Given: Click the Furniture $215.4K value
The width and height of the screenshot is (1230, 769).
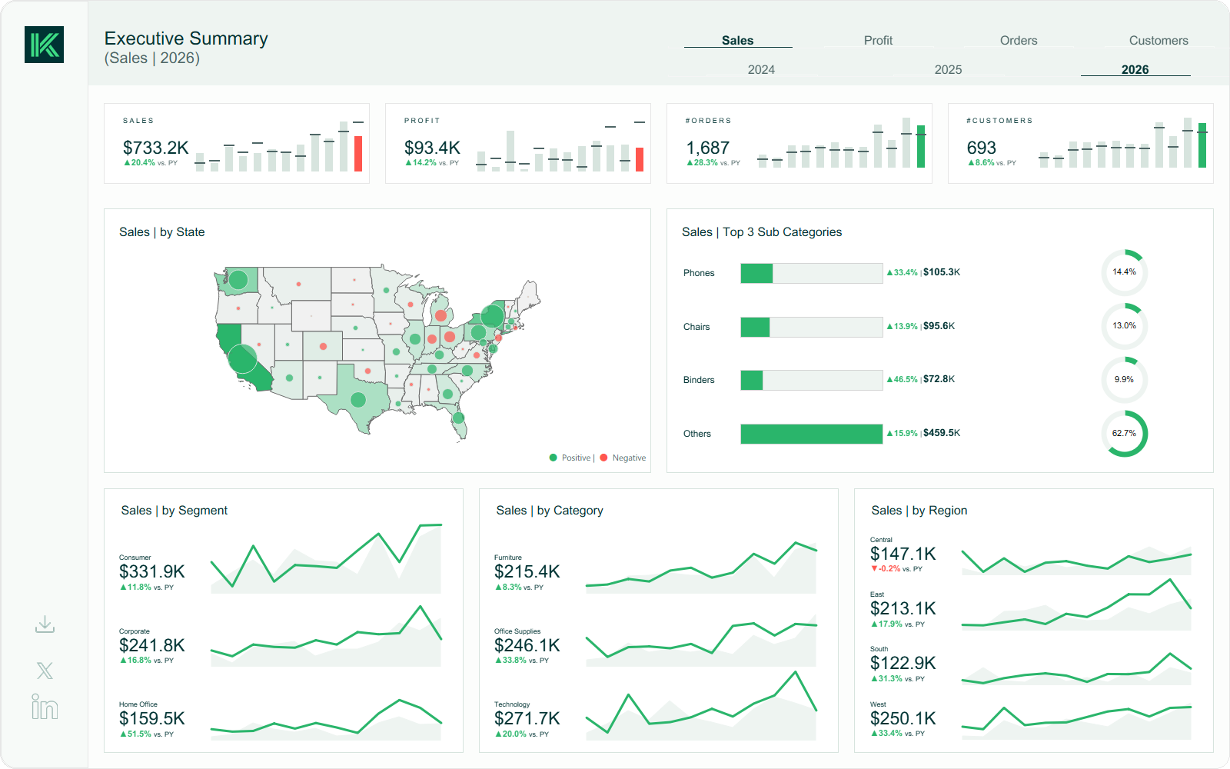Looking at the screenshot, I should click(x=527, y=571).
